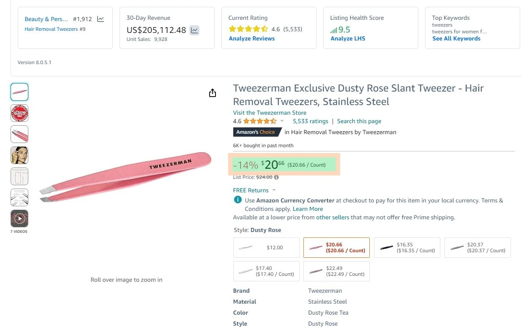Screen dimensions: 521x329
Task: Visit the Tweezerman Store link
Action: coord(270,113)
